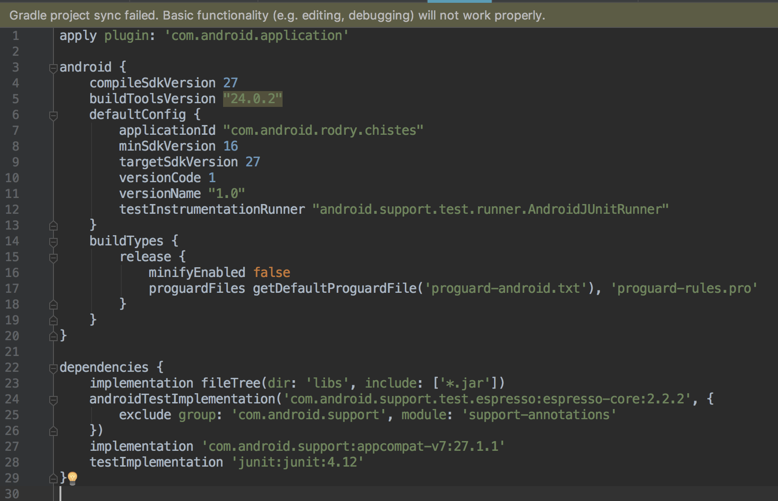Viewport: 778px width, 501px height.
Task: Click the espresso-core:2.2.2 dependency string
Action: pyautogui.click(x=487, y=399)
